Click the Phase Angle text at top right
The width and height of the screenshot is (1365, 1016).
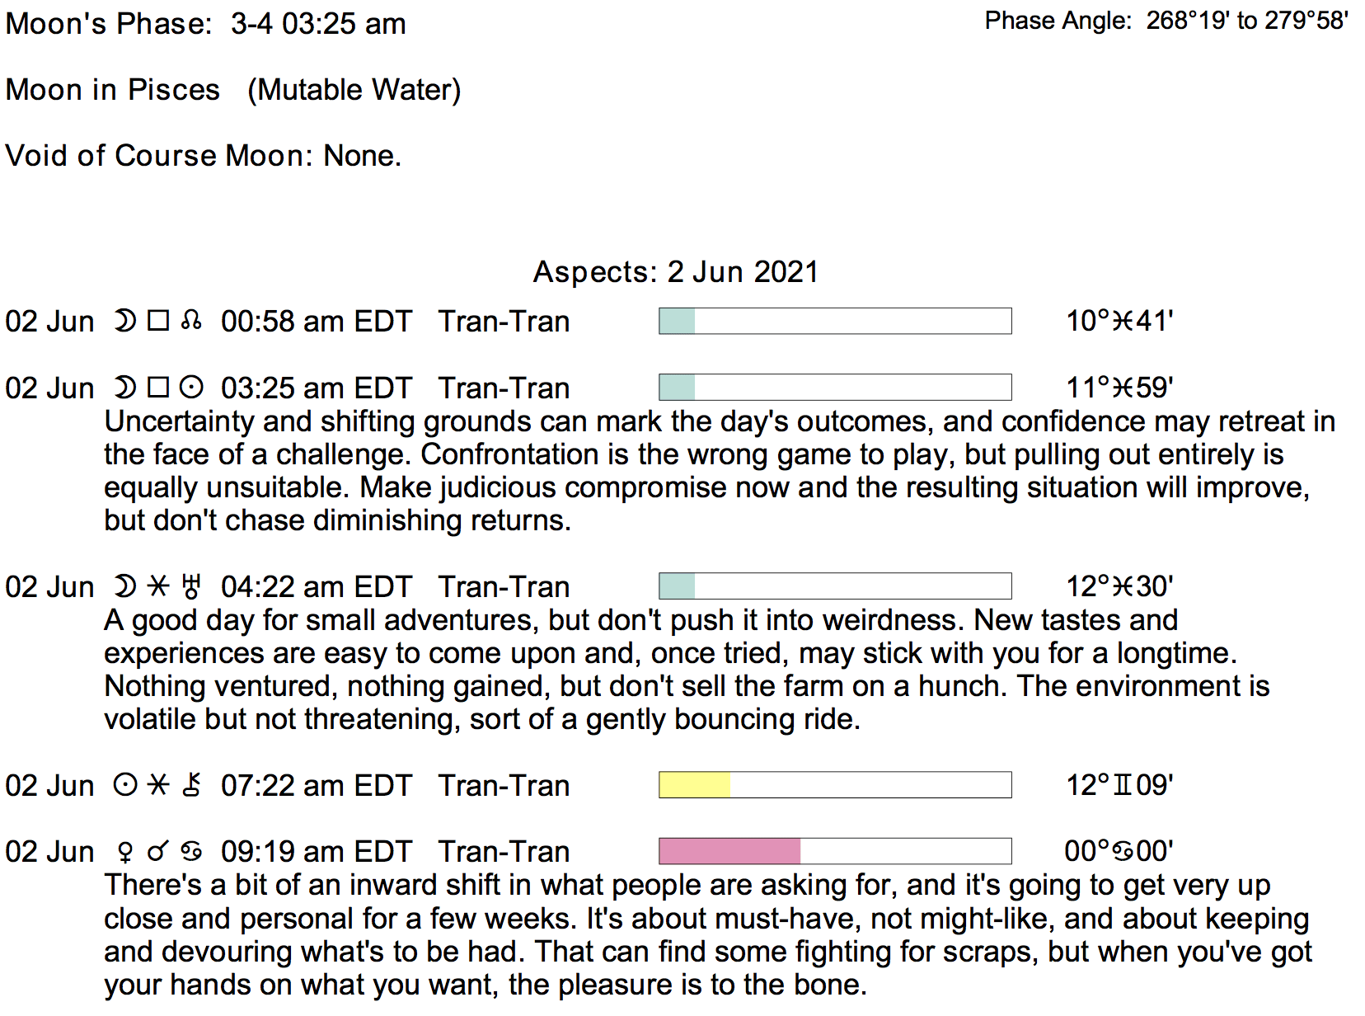point(1166,21)
